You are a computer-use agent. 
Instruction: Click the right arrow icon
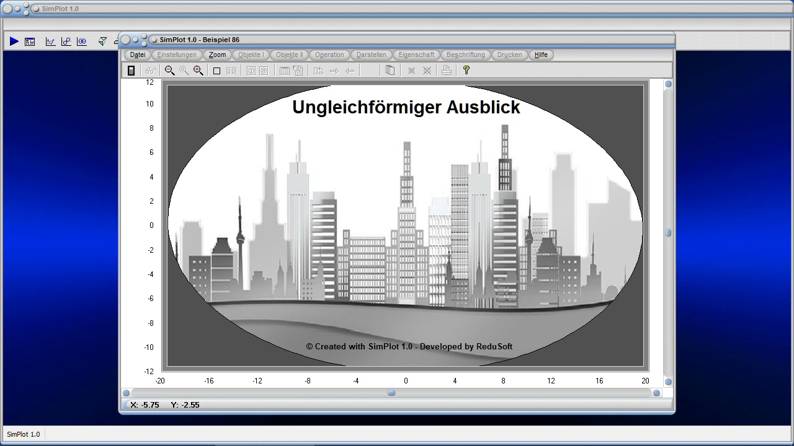pyautogui.click(x=334, y=71)
